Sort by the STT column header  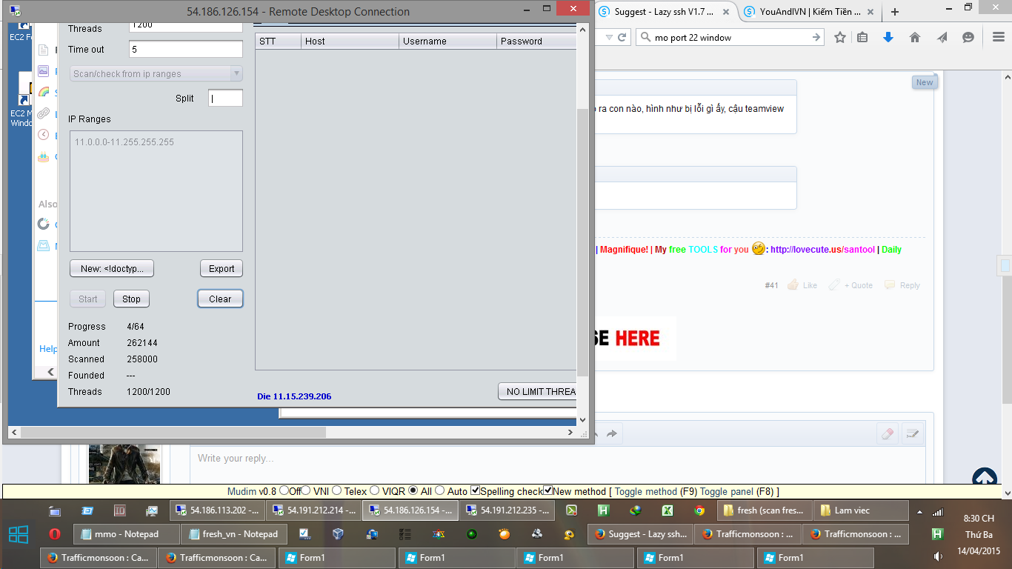point(278,41)
